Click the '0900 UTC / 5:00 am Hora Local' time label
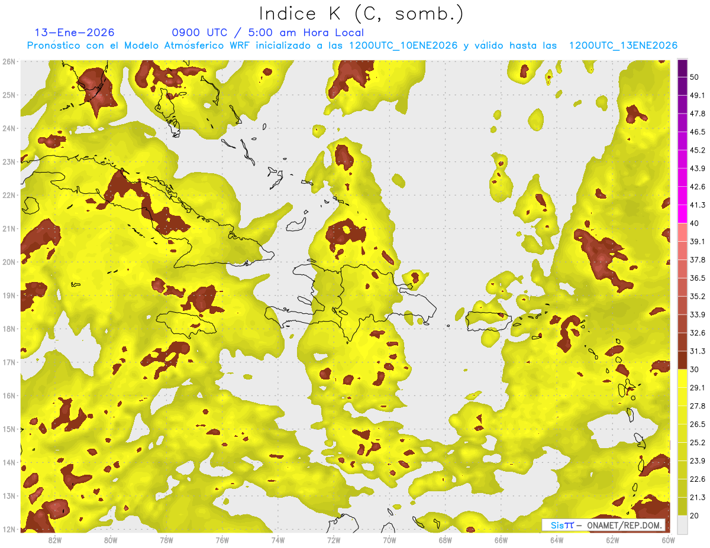This screenshot has height=548, width=710. pos(268,33)
